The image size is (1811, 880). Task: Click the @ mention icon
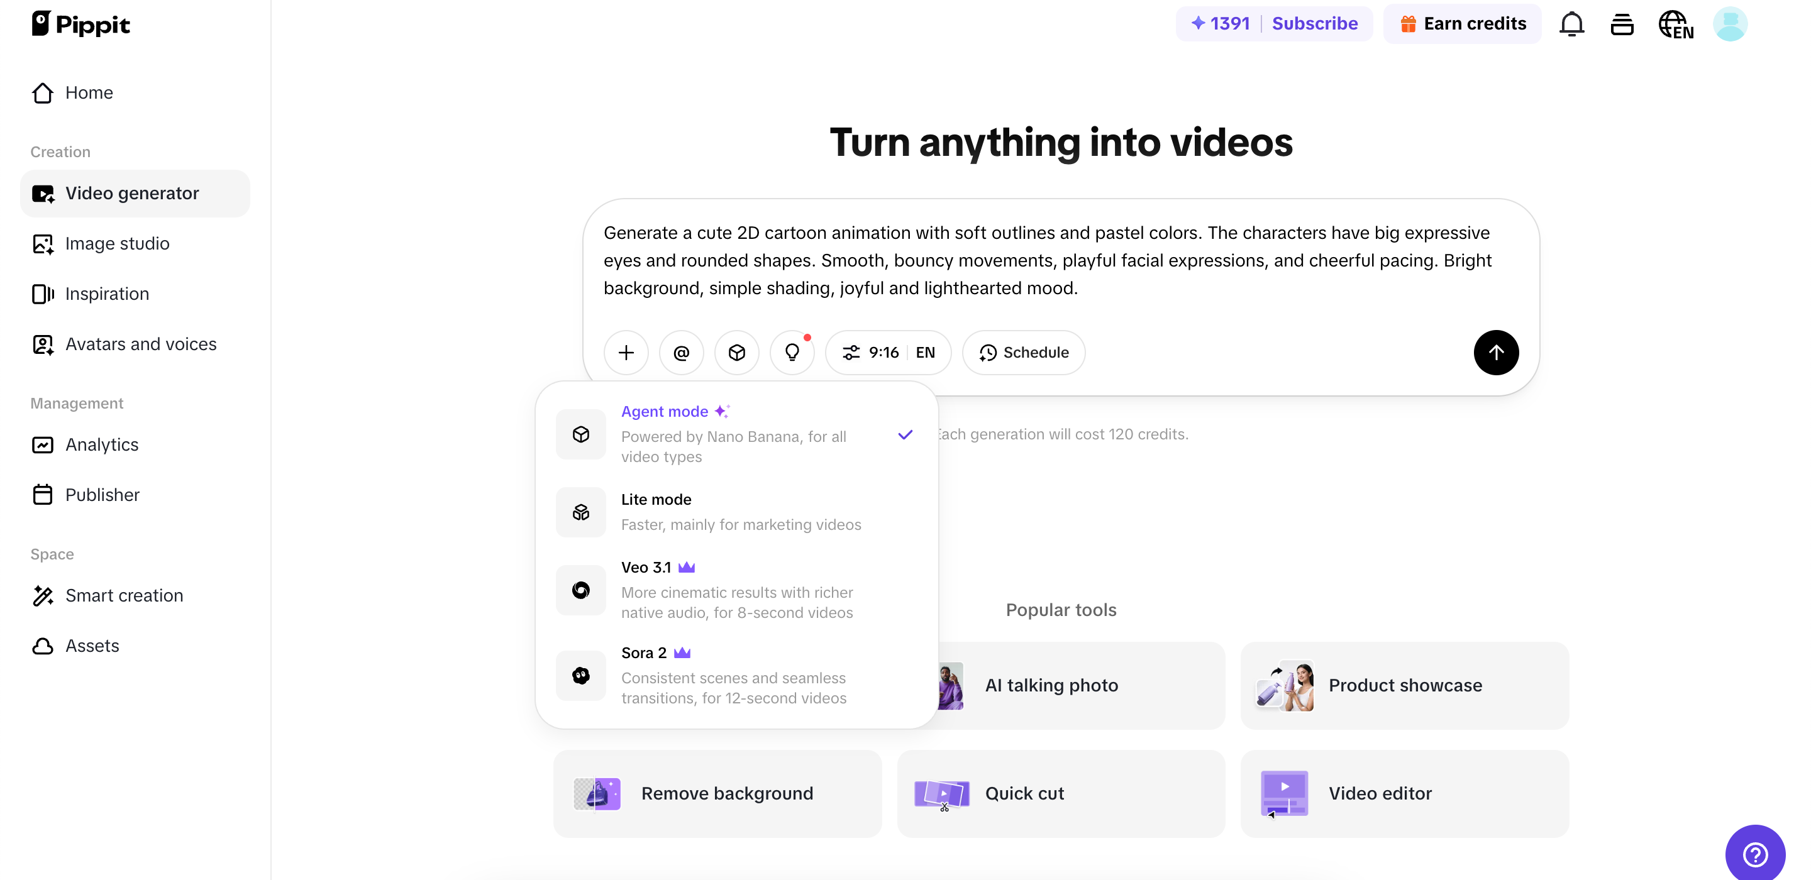click(x=680, y=352)
